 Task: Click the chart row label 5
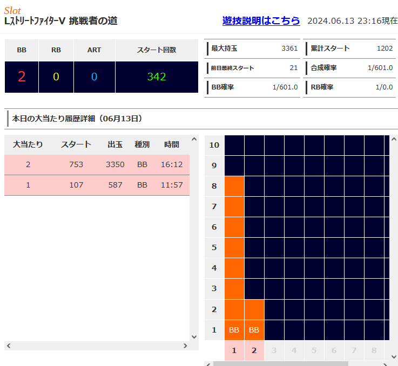point(214,247)
